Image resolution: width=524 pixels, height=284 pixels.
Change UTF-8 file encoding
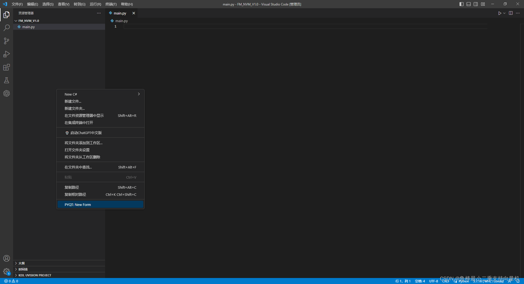click(433, 281)
